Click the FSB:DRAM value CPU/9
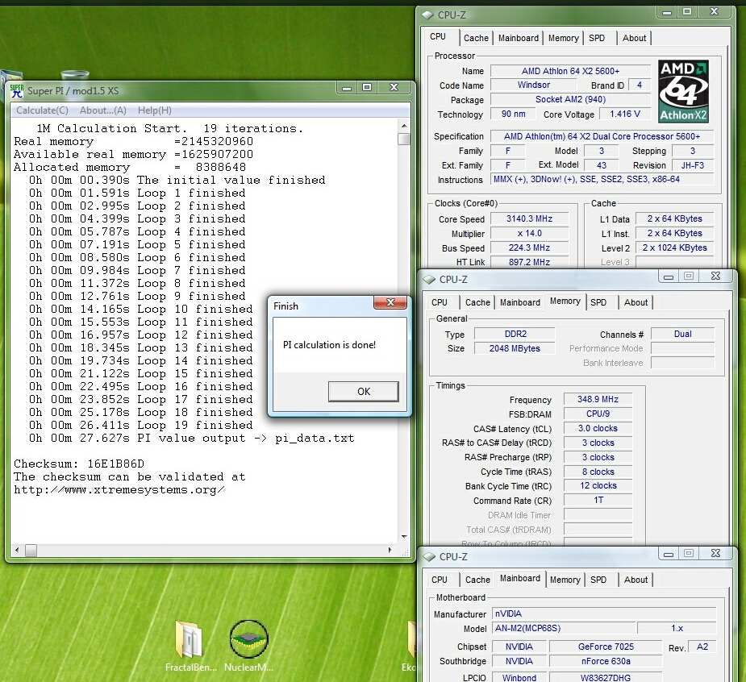 point(598,414)
